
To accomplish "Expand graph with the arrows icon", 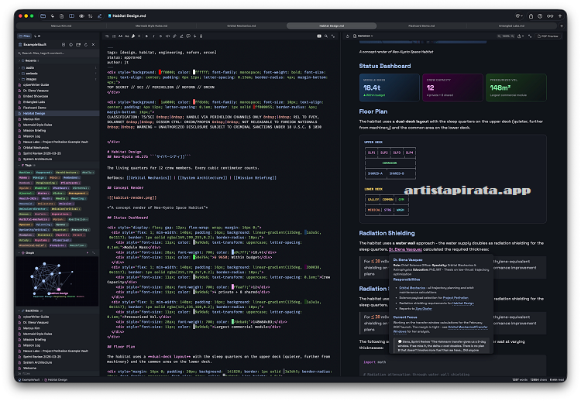I will [94, 252].
